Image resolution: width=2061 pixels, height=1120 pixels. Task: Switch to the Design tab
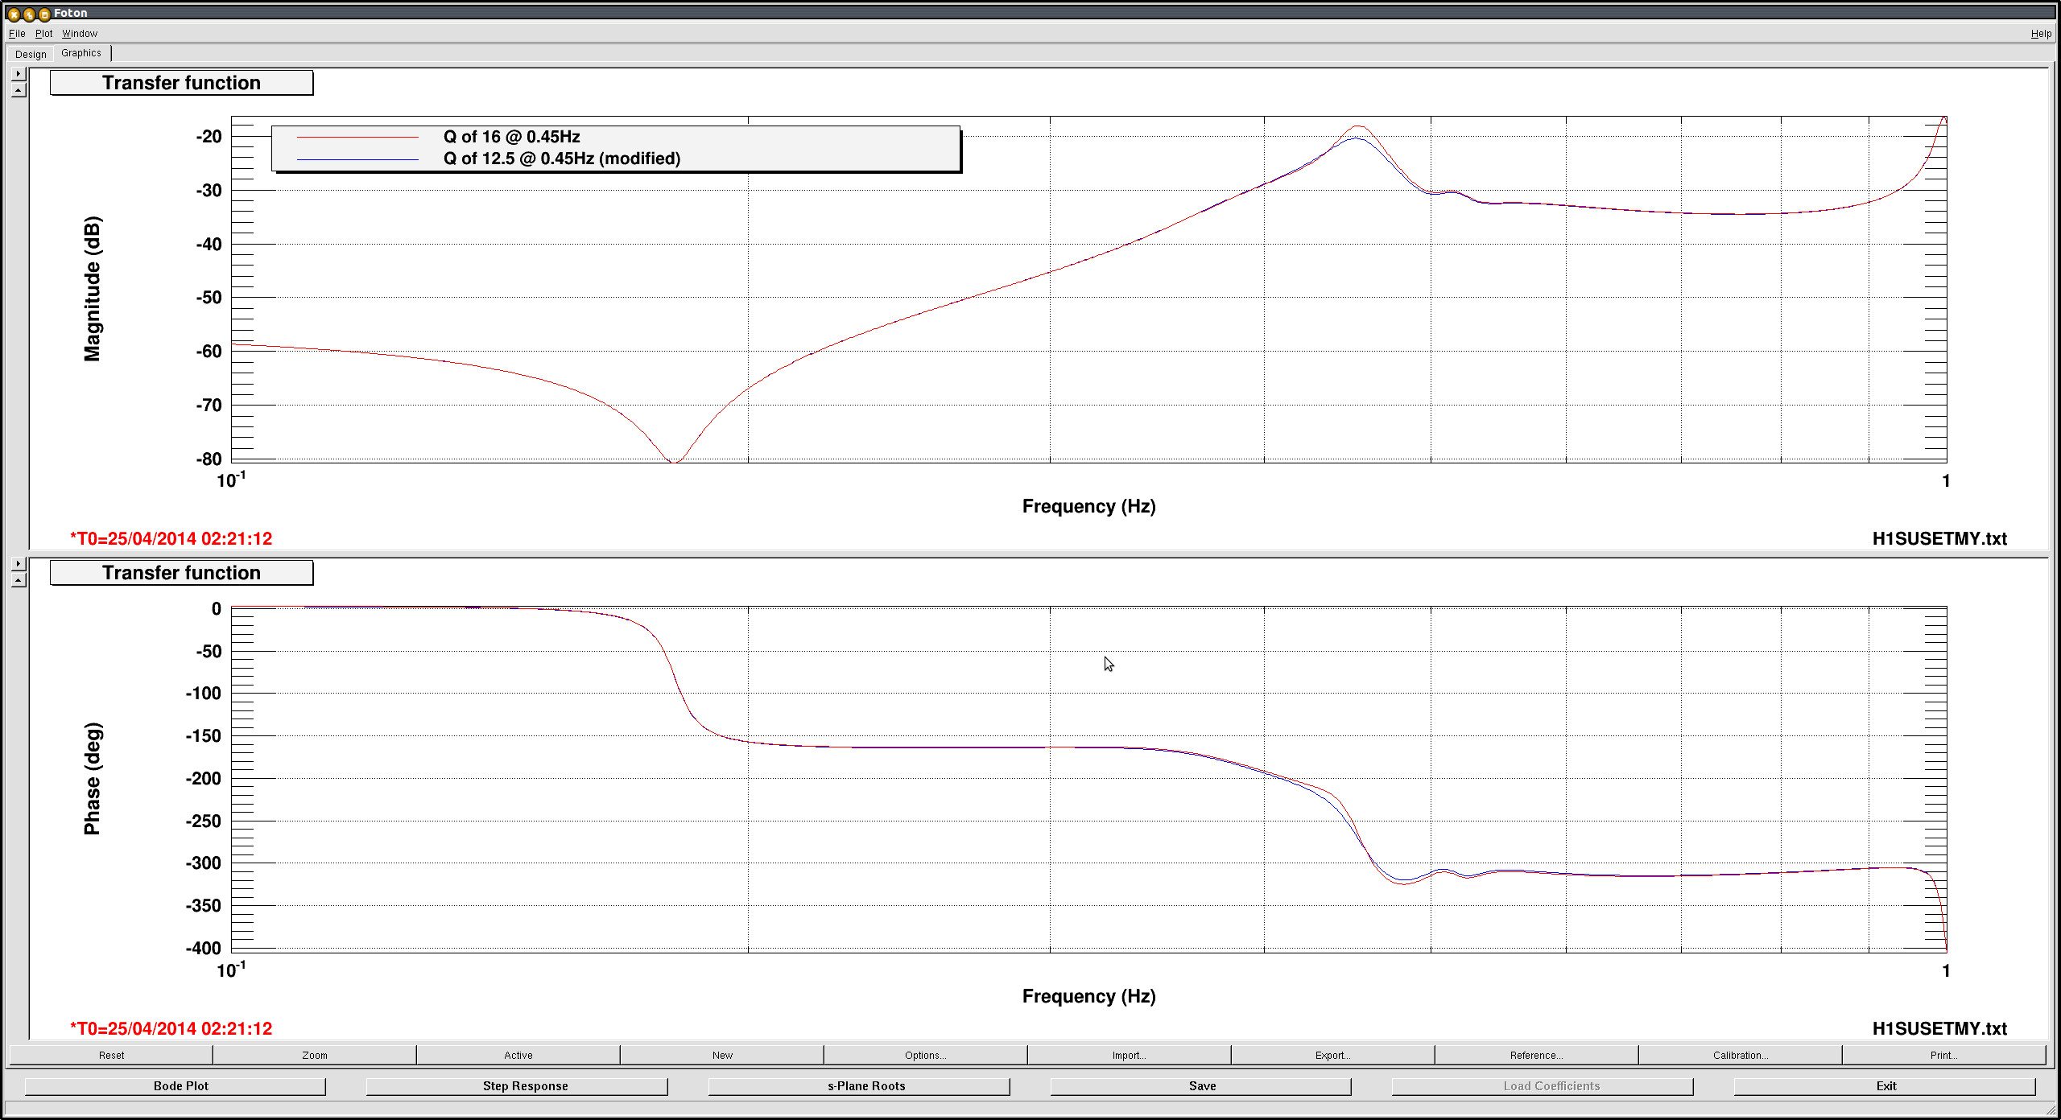click(31, 54)
